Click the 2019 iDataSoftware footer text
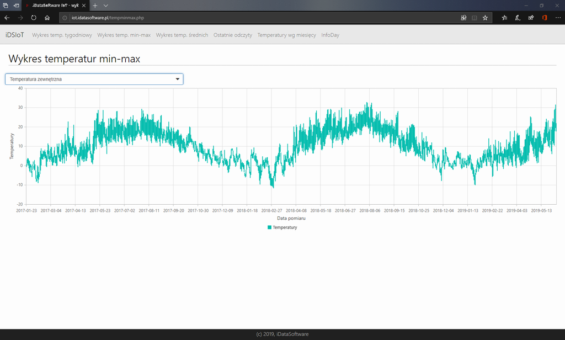 282,334
